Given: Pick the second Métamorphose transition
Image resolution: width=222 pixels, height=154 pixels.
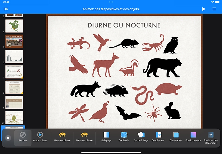Looking at the screenshot, I should [x=84, y=137].
